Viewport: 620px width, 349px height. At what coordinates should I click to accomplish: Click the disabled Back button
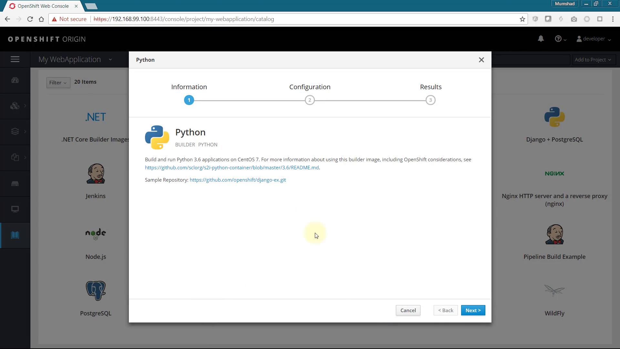tap(446, 310)
